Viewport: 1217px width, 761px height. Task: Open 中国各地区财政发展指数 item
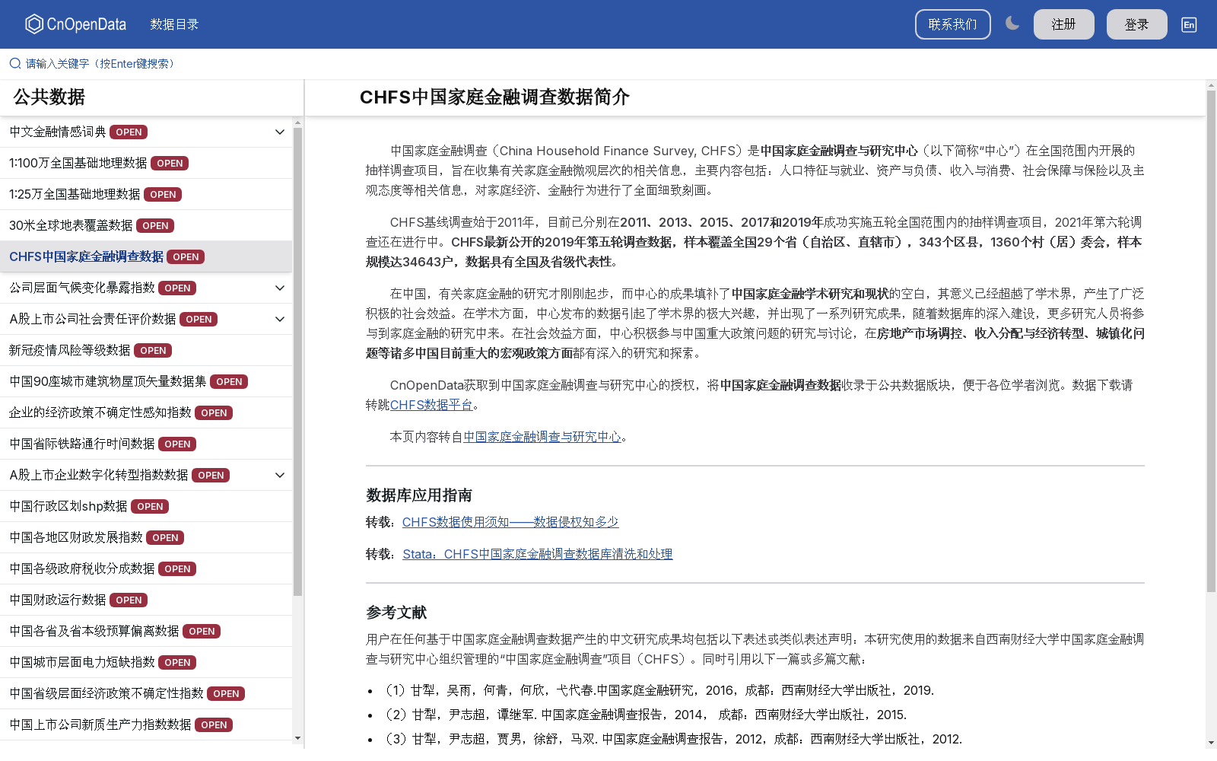(146, 537)
